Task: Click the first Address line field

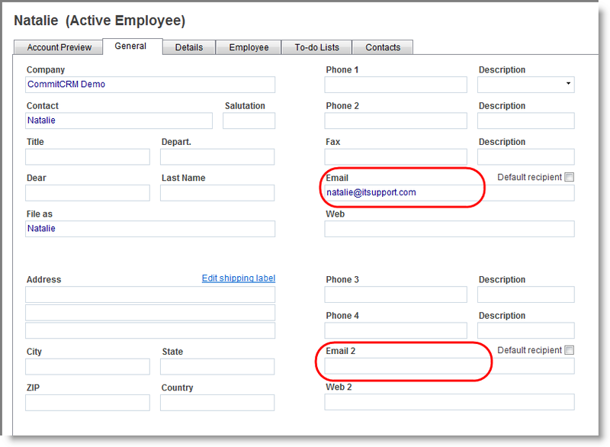Action: click(150, 294)
